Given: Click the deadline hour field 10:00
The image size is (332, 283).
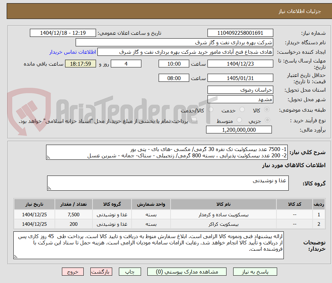Looking at the screenshot, I should click(x=174, y=64).
